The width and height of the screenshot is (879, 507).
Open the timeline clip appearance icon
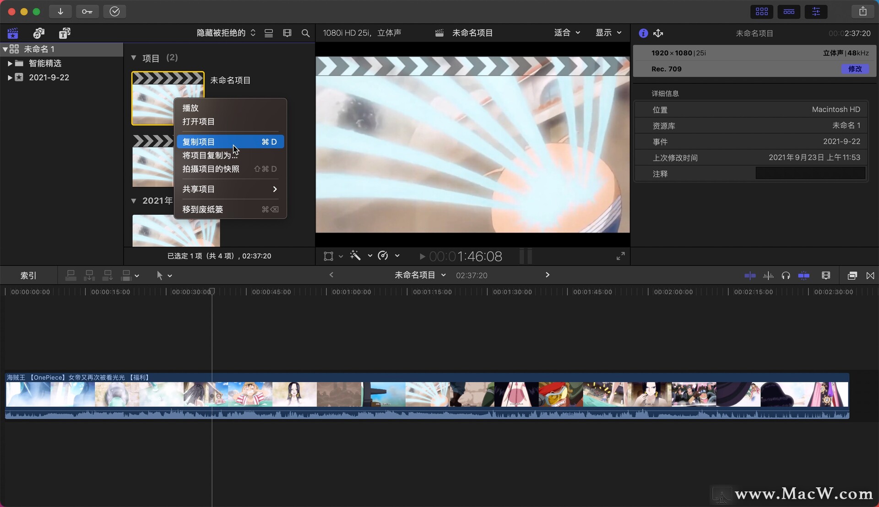pyautogui.click(x=825, y=275)
